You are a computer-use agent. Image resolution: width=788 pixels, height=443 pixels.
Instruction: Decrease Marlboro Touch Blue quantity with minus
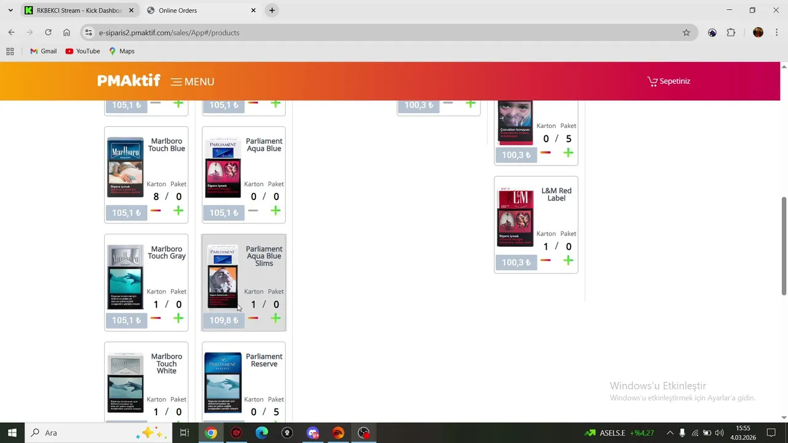156,211
